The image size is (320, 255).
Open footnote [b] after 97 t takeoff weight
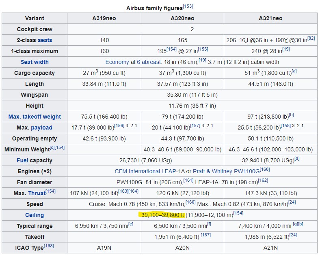point(291,115)
